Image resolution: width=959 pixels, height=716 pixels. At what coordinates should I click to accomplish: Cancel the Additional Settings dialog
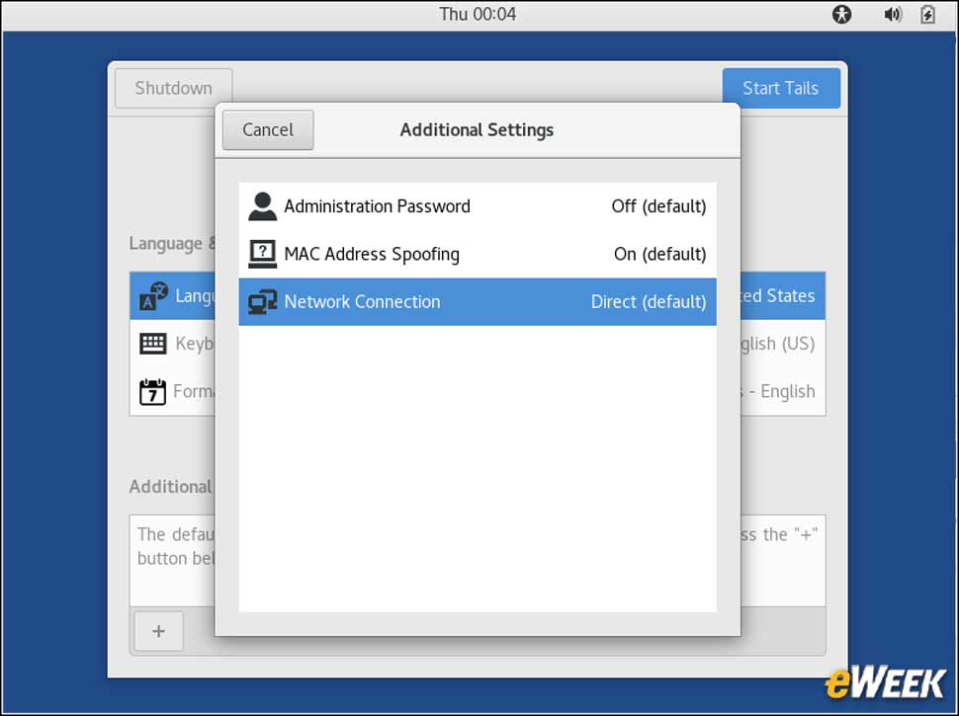(268, 130)
